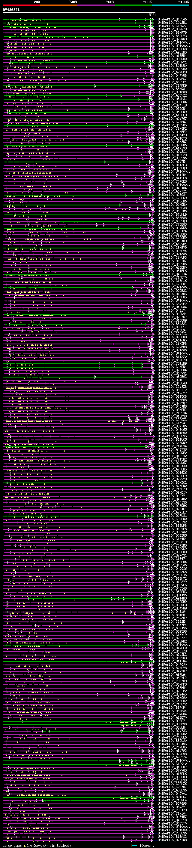Select the UniRef100_B3DLG0 label

point(172,49)
